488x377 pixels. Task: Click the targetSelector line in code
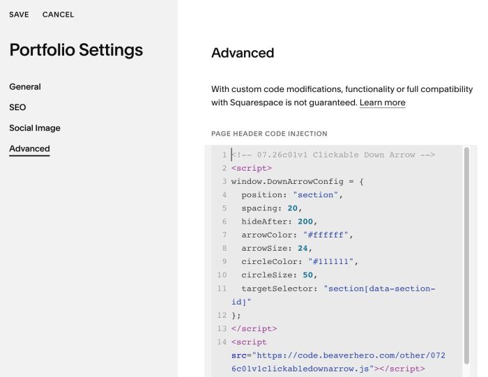[x=333, y=295]
